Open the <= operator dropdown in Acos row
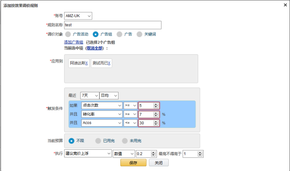Viewport: 290px width, 171px height. 130,123
